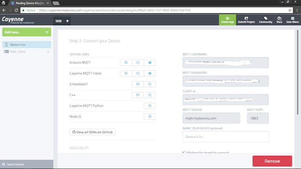Select the SEBI project tab
Screen dimensions: 301x169
58,21
